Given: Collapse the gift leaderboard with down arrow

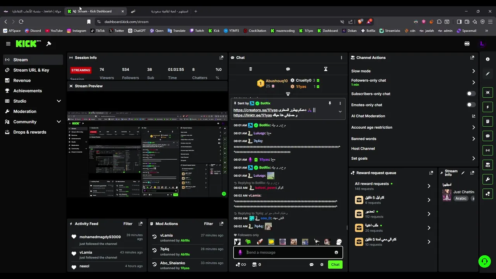Looking at the screenshot, I should (x=288, y=94).
